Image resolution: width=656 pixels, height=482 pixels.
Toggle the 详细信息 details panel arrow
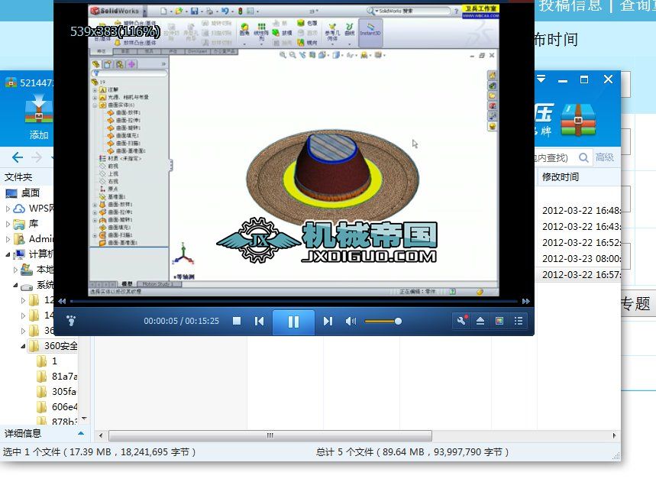point(81,433)
